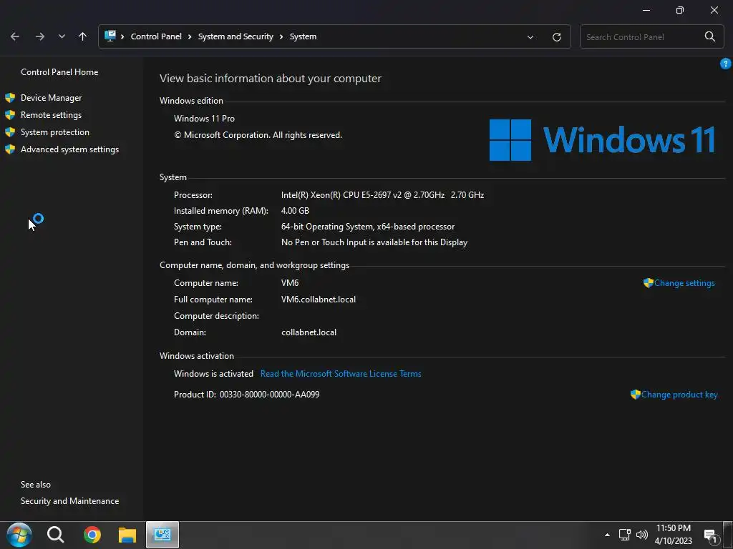Screen dimensions: 733x549
Task: Select Control Panel in the breadcrumb
Action: click(156, 36)
